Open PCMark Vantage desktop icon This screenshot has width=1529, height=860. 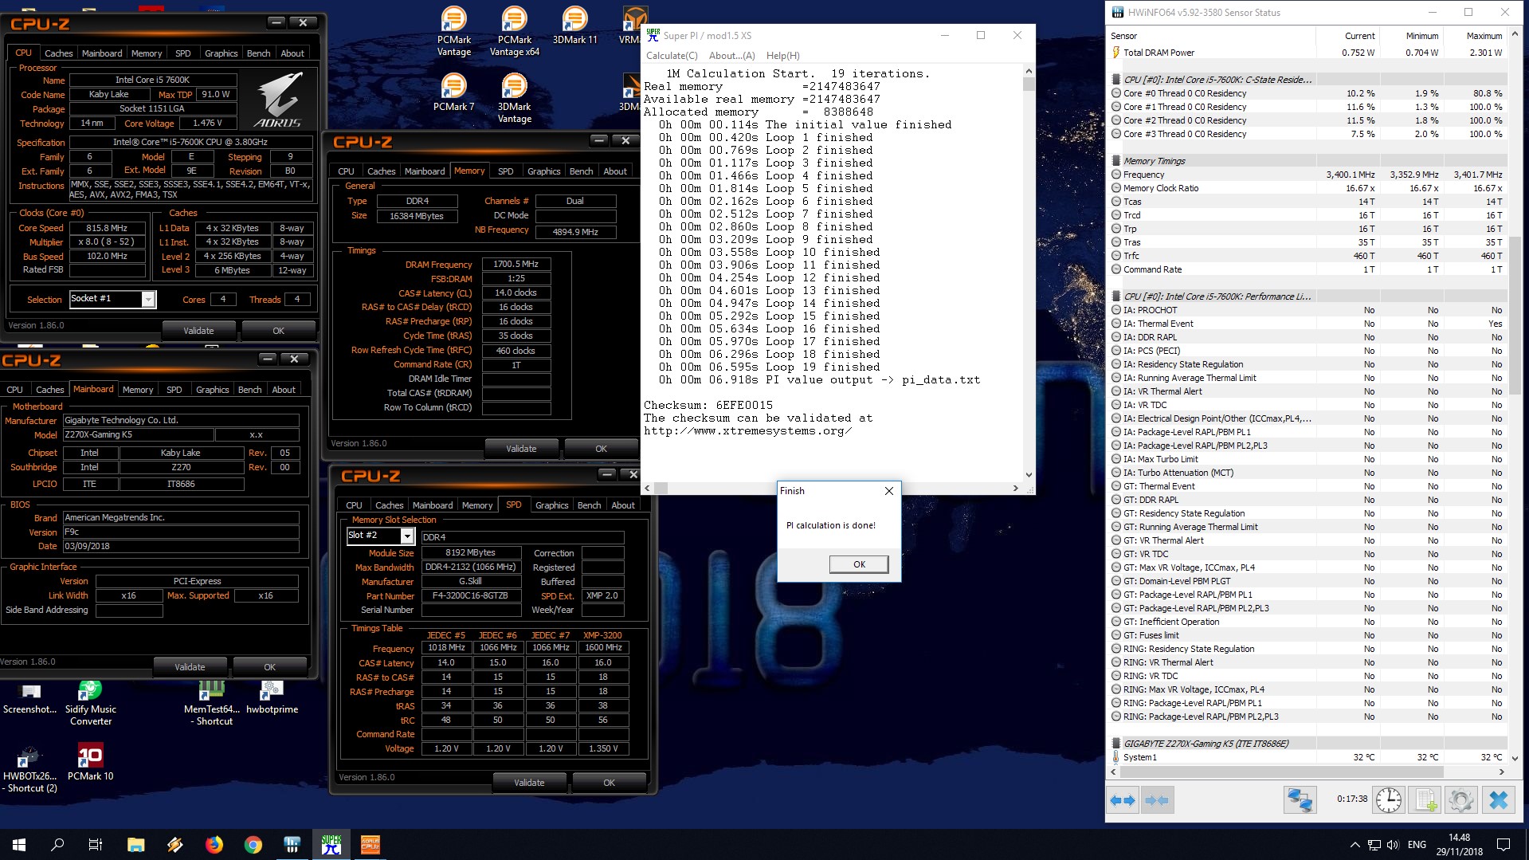[454, 32]
